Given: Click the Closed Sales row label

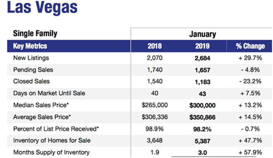Looking at the screenshot, I should [x=31, y=81].
